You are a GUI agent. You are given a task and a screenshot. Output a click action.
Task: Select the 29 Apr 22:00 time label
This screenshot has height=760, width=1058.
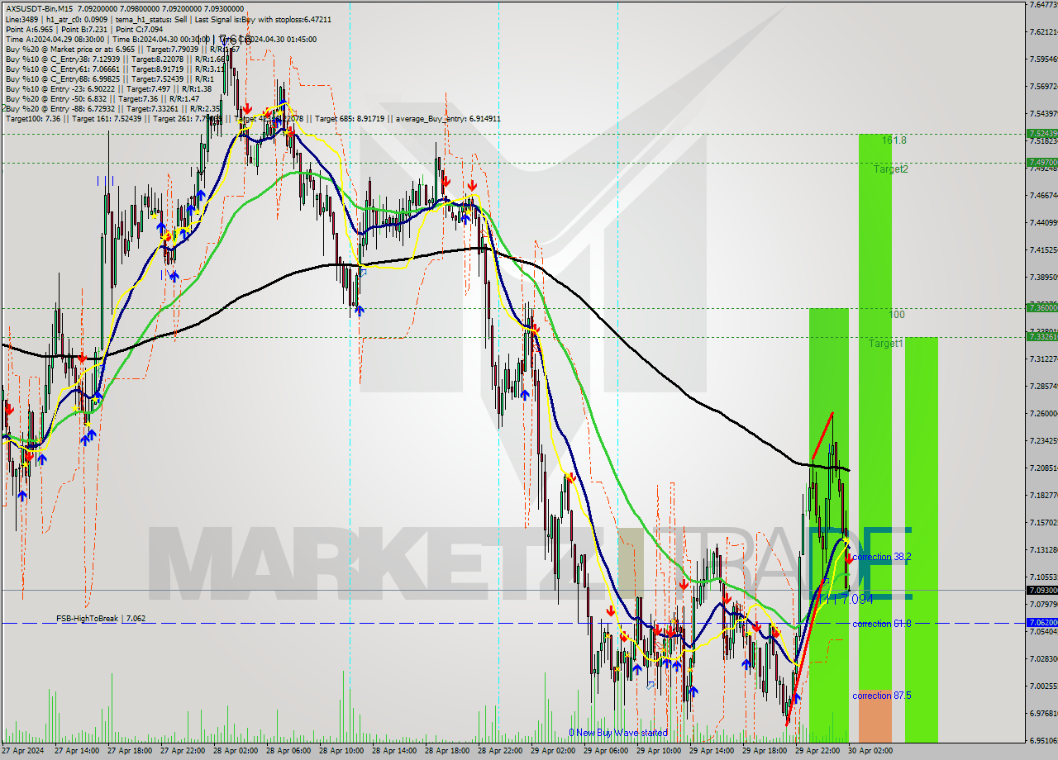point(817,752)
